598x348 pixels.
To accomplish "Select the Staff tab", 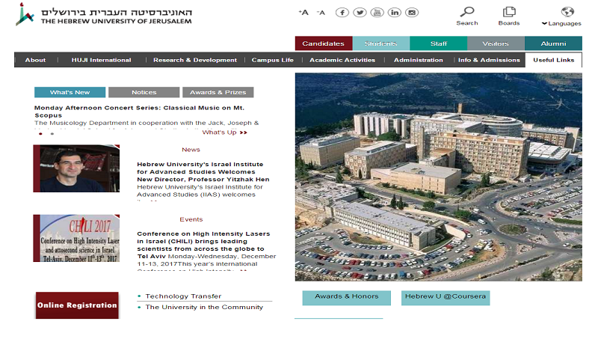I will pos(439,43).
